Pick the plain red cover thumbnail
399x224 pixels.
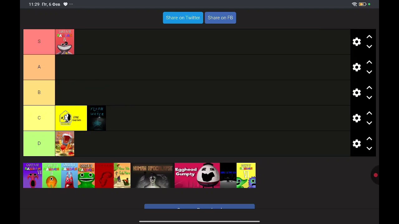(x=104, y=175)
